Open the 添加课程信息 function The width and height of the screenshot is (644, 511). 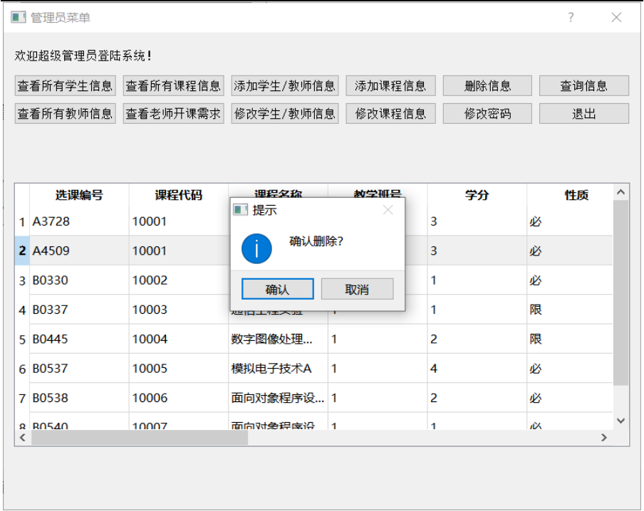click(x=390, y=86)
